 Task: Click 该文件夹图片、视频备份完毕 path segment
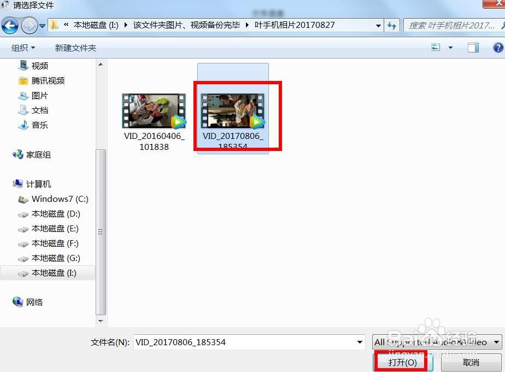click(186, 25)
